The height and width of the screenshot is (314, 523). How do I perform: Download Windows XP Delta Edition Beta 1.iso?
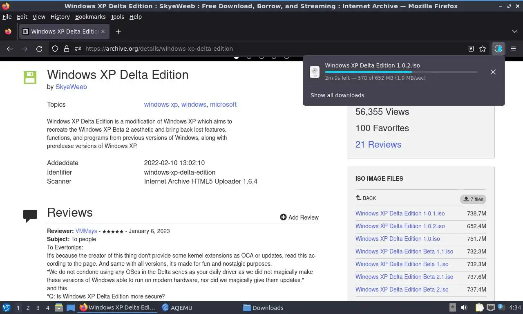[402, 264]
